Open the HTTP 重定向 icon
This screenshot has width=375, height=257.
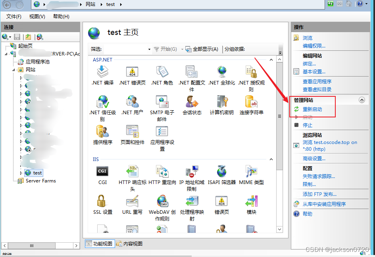click(162, 172)
